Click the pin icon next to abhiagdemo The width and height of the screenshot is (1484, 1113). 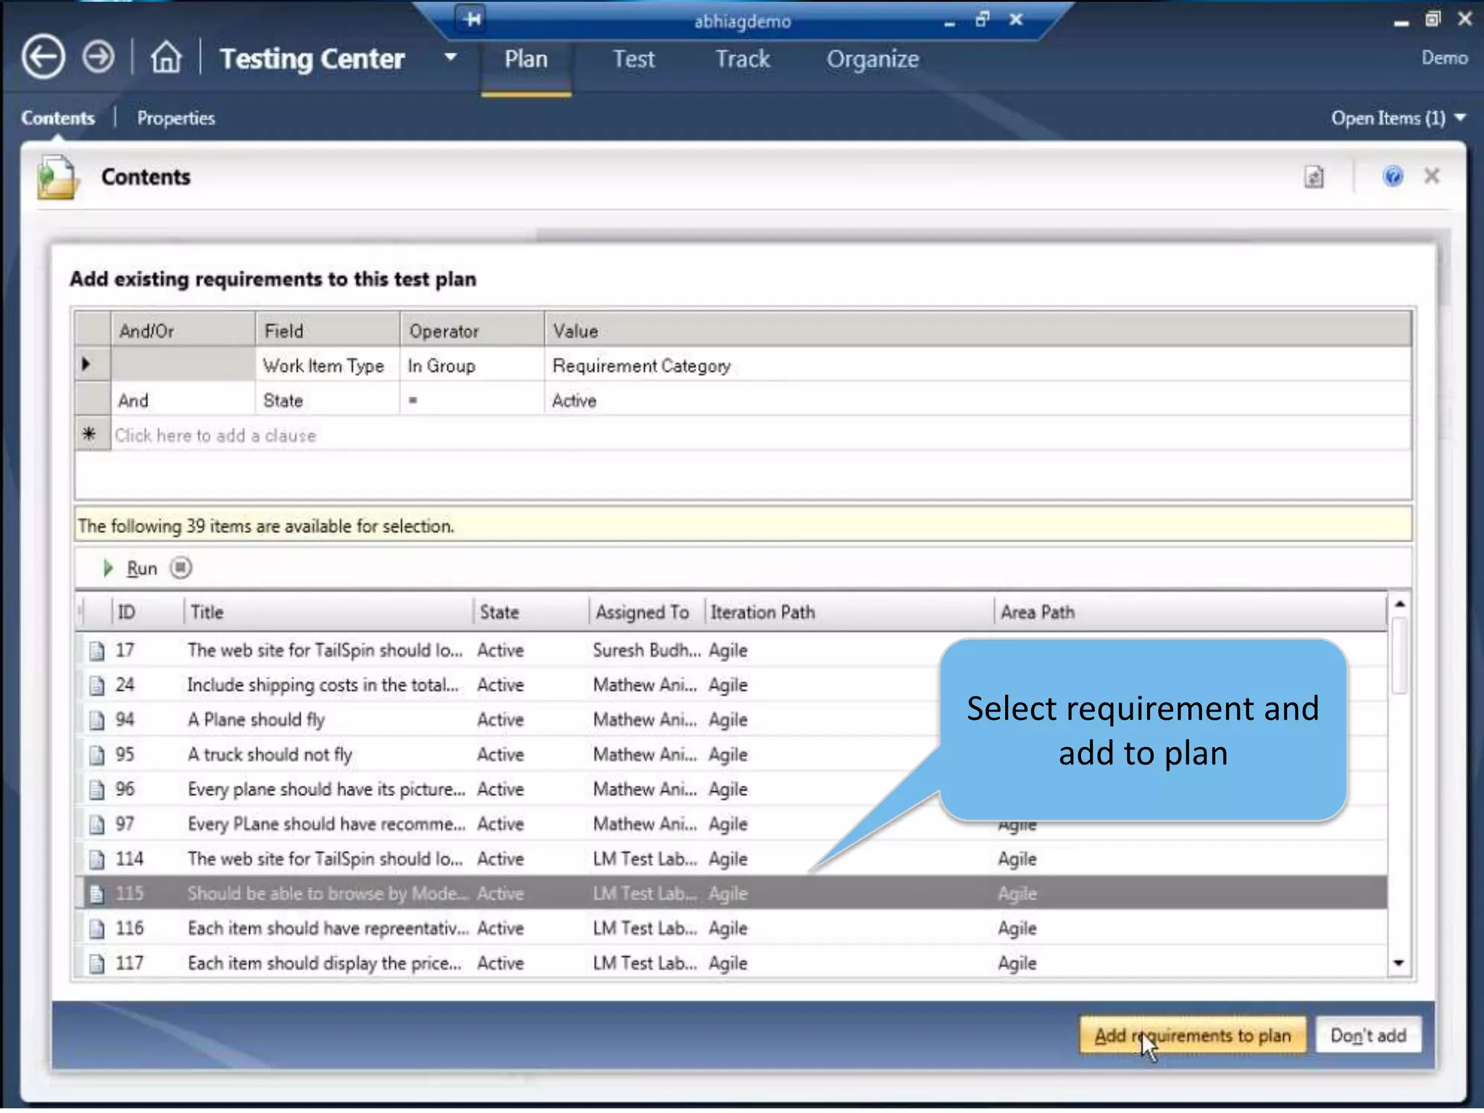coord(472,19)
